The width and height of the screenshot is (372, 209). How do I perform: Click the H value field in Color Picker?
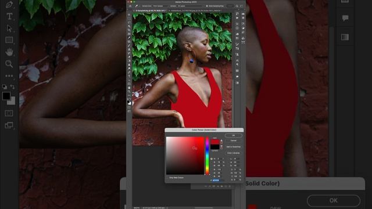220,158
